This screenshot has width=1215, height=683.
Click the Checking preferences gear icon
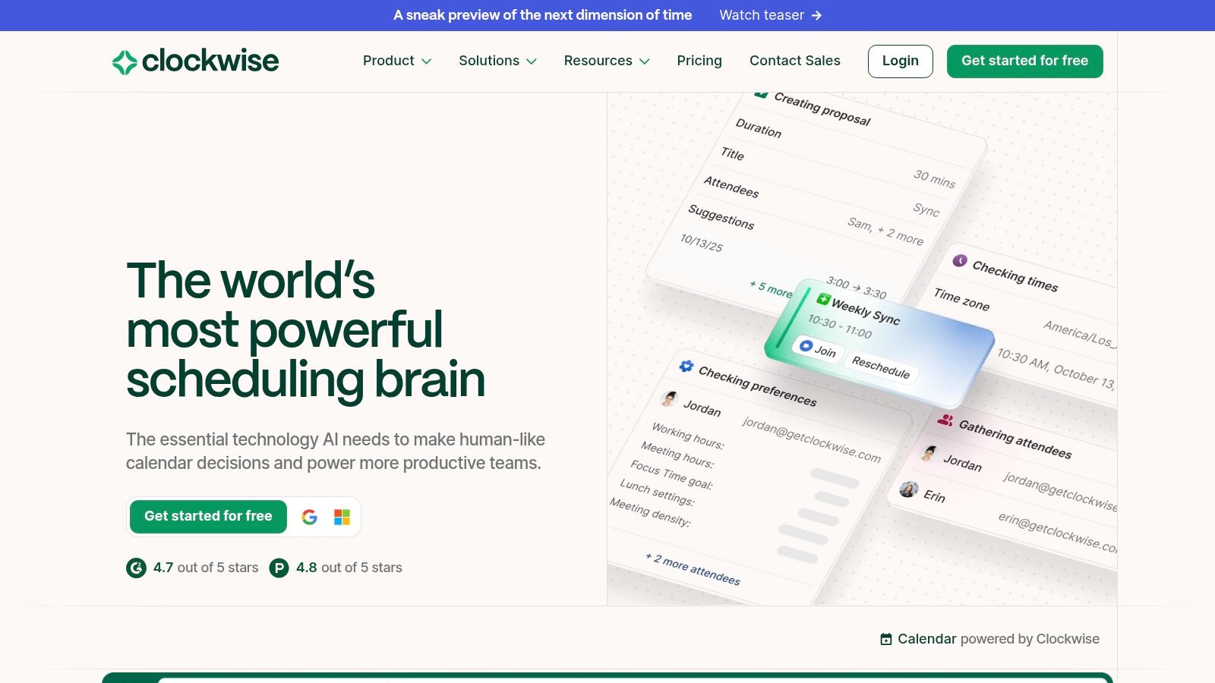click(x=686, y=366)
